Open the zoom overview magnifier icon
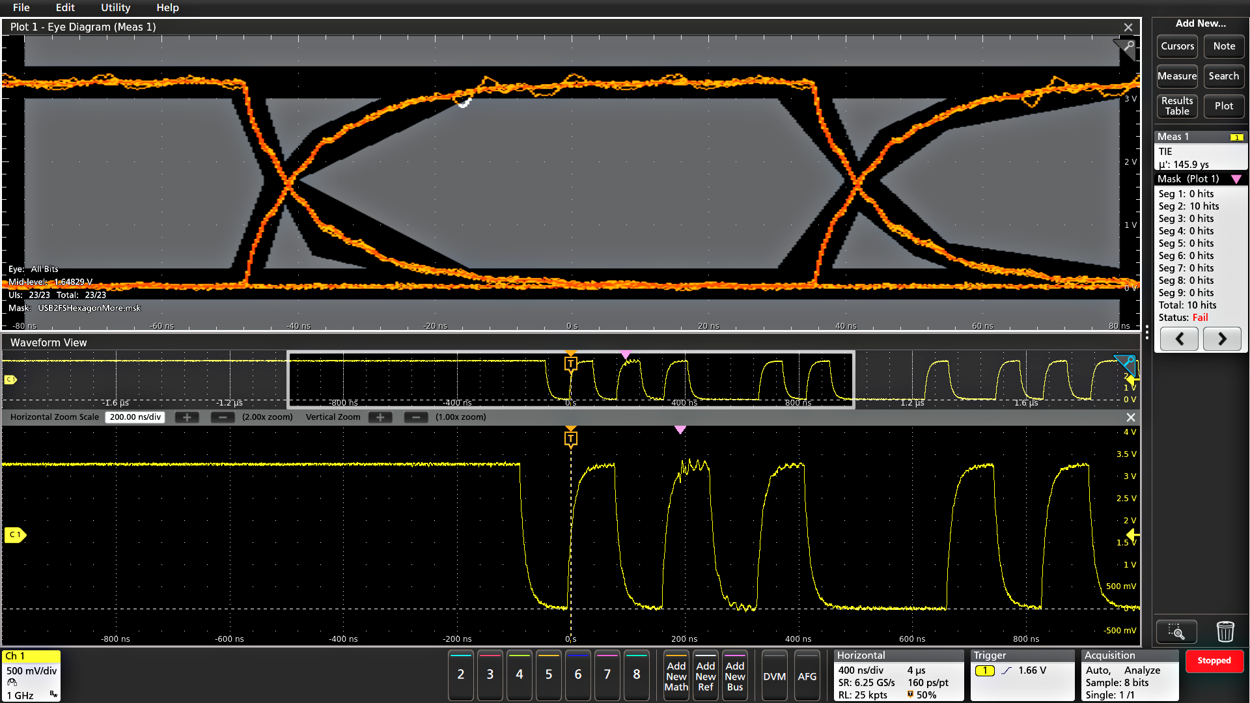 [x=1176, y=631]
